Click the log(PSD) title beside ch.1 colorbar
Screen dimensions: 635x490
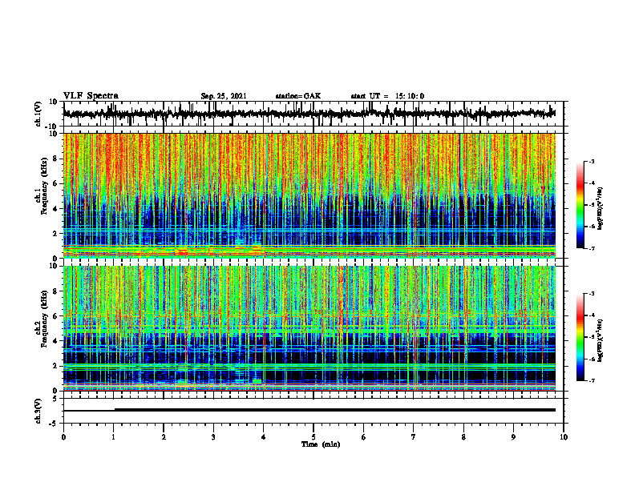click(601, 209)
